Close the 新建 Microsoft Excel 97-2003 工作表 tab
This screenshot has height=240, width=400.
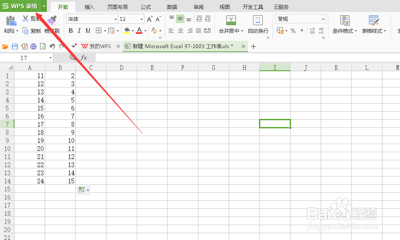point(243,46)
